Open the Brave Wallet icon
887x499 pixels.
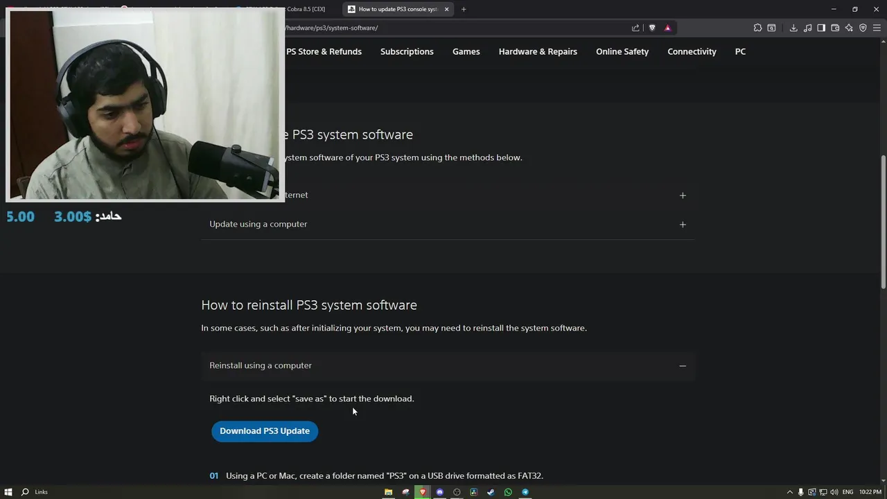point(835,28)
